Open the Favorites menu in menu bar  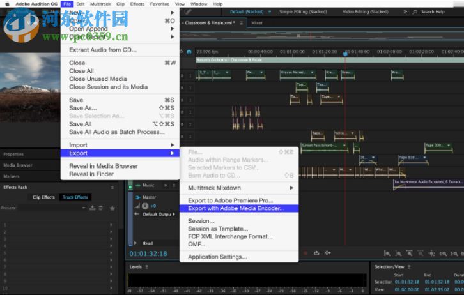pos(160,4)
